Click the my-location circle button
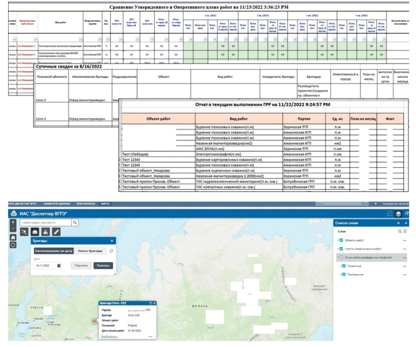 [x=13, y=245]
